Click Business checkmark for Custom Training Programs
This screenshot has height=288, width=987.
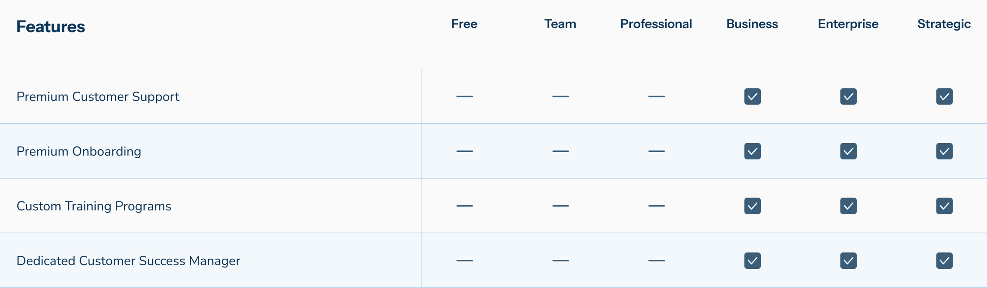click(752, 206)
